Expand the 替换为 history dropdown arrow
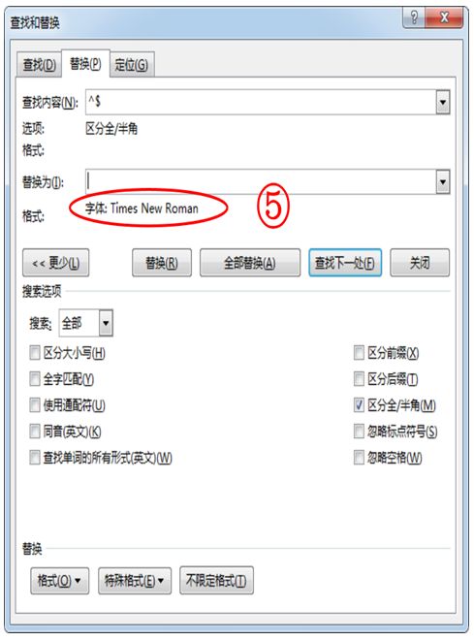This screenshot has height=641, width=474. [x=443, y=182]
